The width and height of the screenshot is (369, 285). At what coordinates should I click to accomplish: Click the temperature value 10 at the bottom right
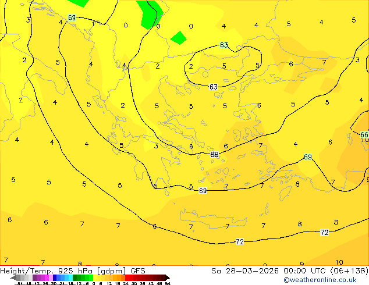click(339, 262)
